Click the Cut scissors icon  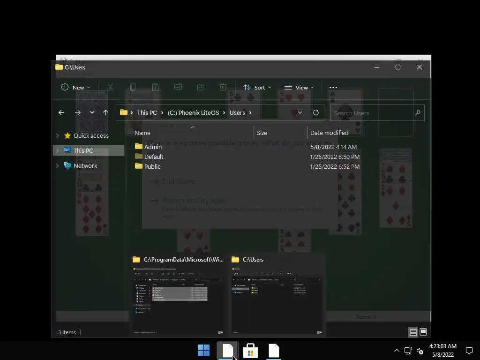(111, 88)
